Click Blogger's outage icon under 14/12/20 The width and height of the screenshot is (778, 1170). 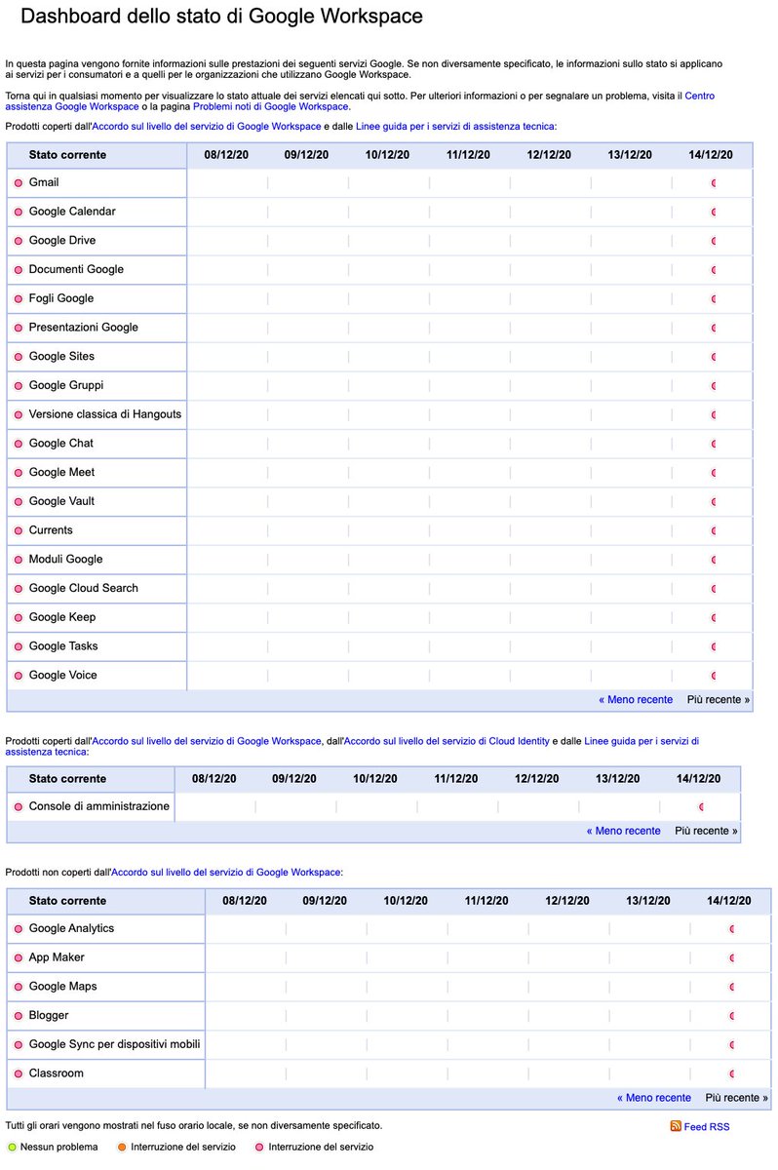(731, 1016)
